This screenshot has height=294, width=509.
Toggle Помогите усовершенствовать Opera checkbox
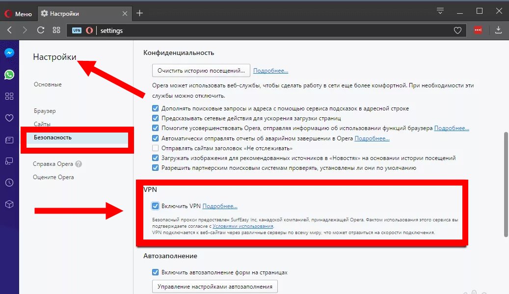[x=156, y=128]
